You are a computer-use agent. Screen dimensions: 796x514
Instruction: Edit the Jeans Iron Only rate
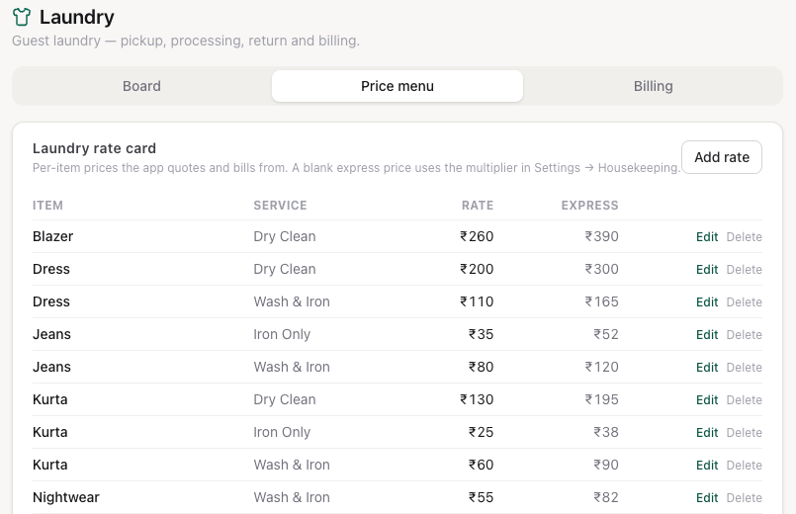pos(707,335)
